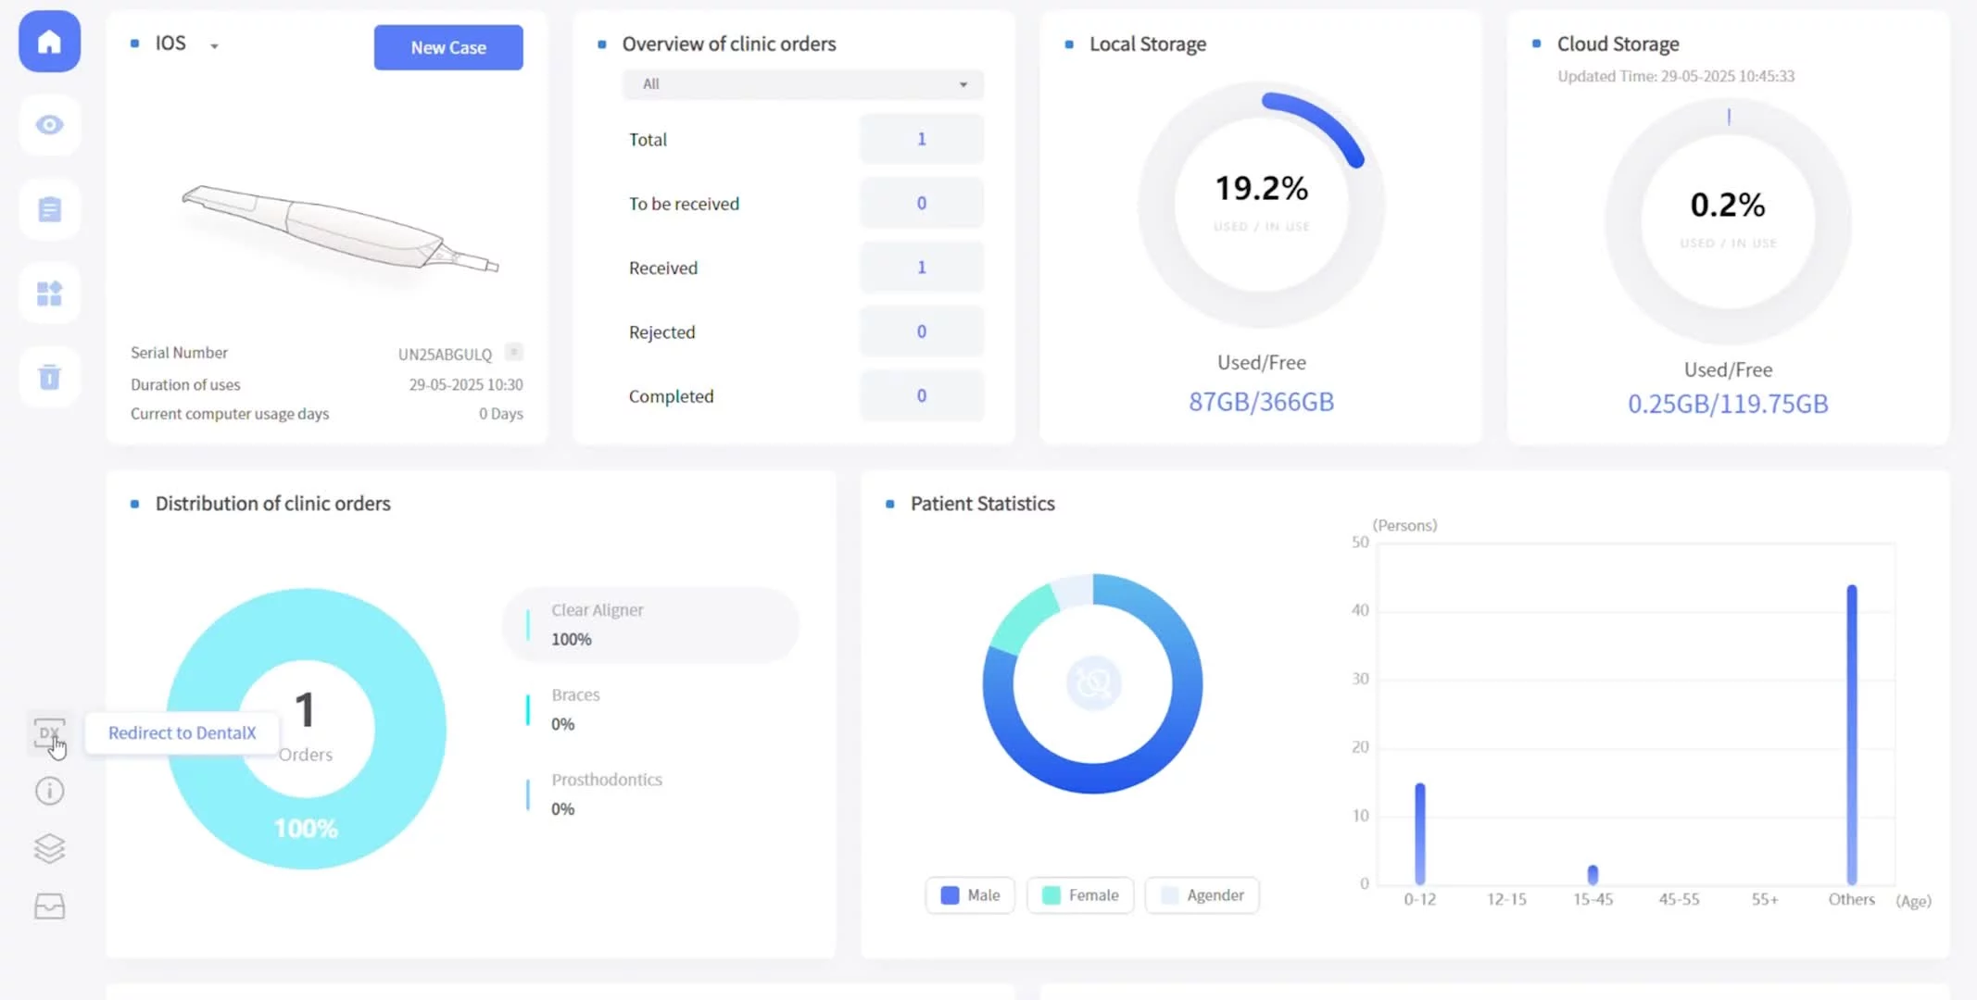Copy serial number UN25ABGULQ icon
The image size is (1977, 1000).
point(514,352)
